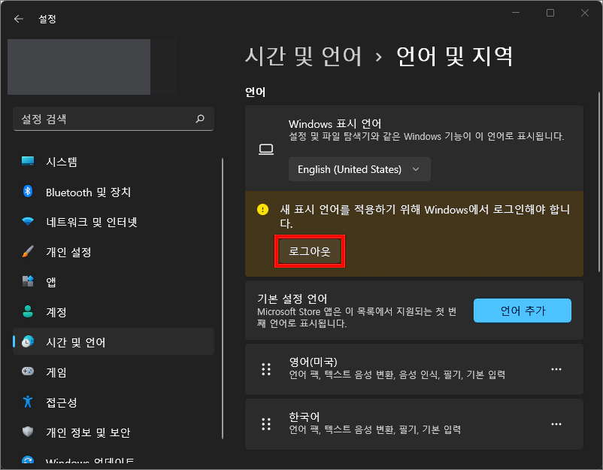Click the 언어 추가 button
The height and width of the screenshot is (470, 603).
pyautogui.click(x=523, y=311)
